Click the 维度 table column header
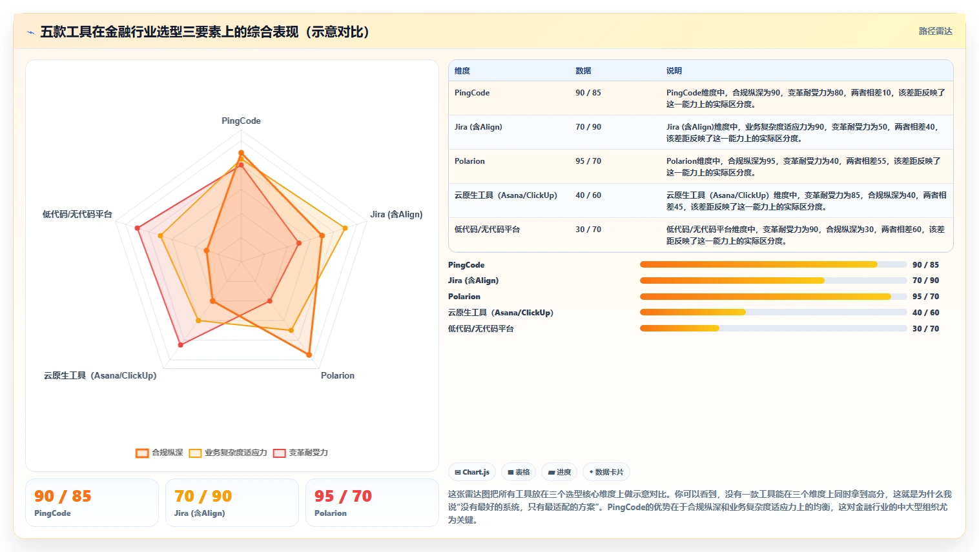 [x=462, y=71]
